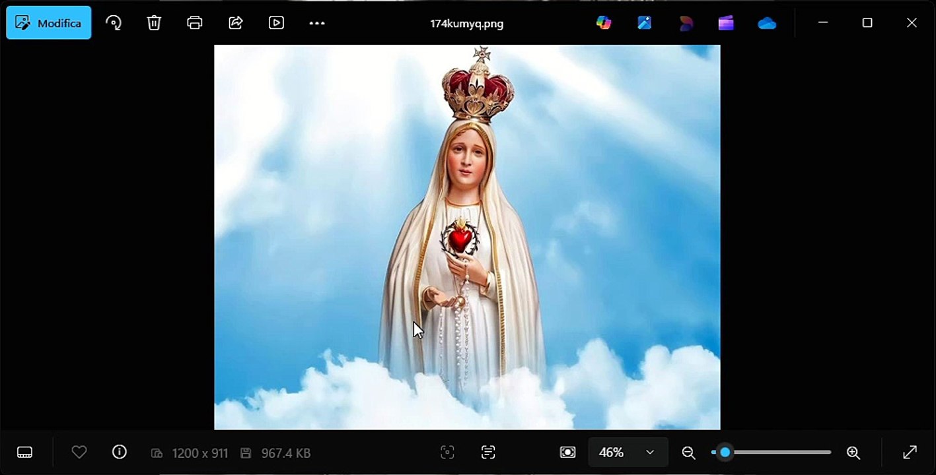Viewport: 936px width, 475px height.
Task: Click the visual search scan icon
Action: pos(447,453)
